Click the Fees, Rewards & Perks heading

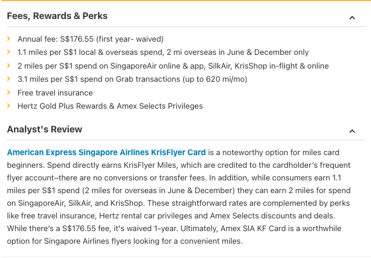pyautogui.click(x=57, y=16)
